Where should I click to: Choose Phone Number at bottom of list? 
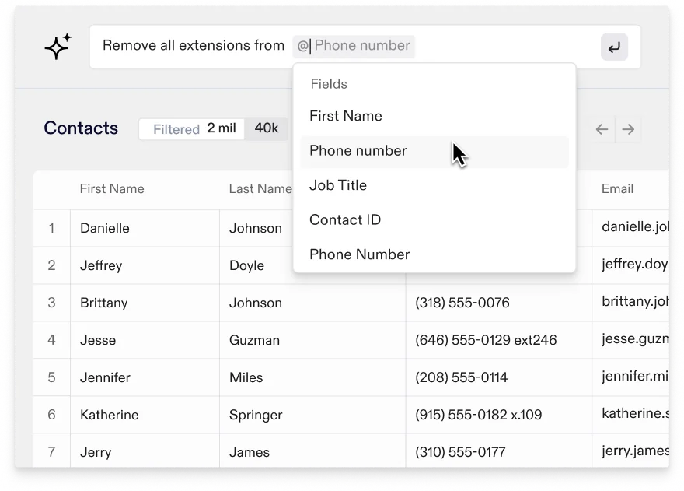coord(359,254)
